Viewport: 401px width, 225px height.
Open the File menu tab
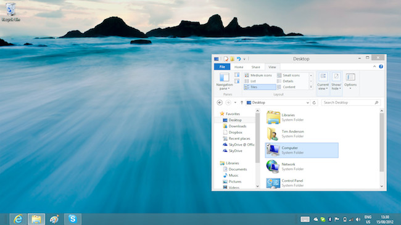[222, 67]
